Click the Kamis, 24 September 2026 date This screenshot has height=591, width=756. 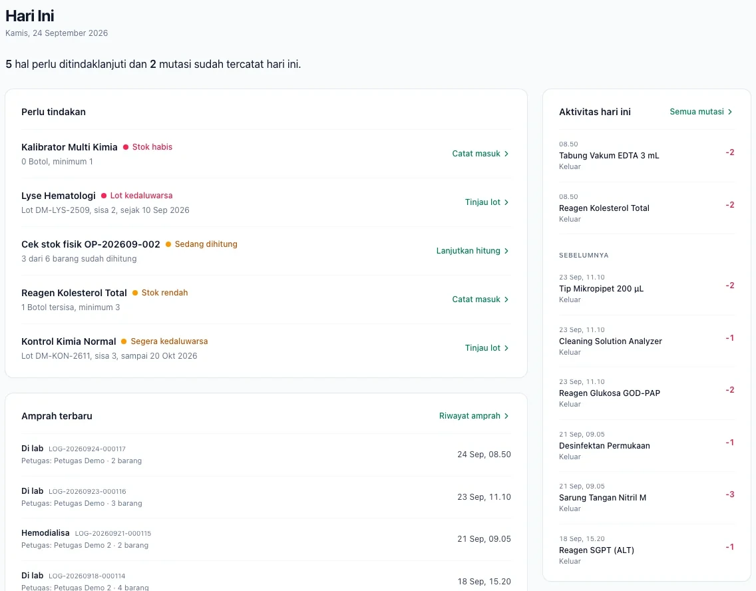click(57, 33)
